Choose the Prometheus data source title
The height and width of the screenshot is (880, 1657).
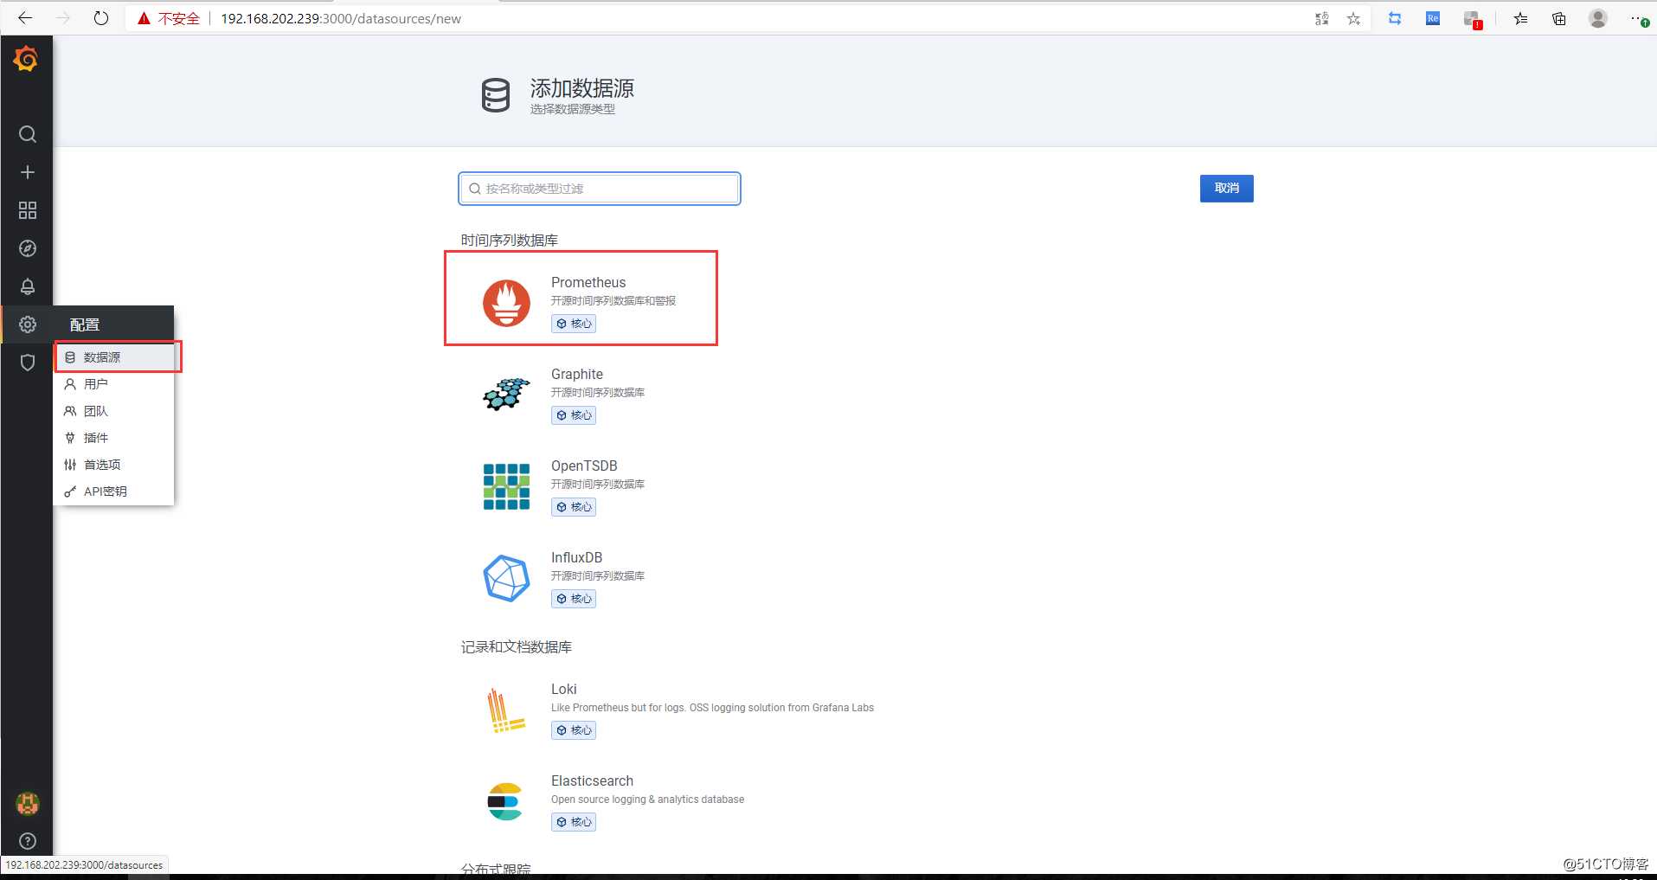[x=588, y=282]
